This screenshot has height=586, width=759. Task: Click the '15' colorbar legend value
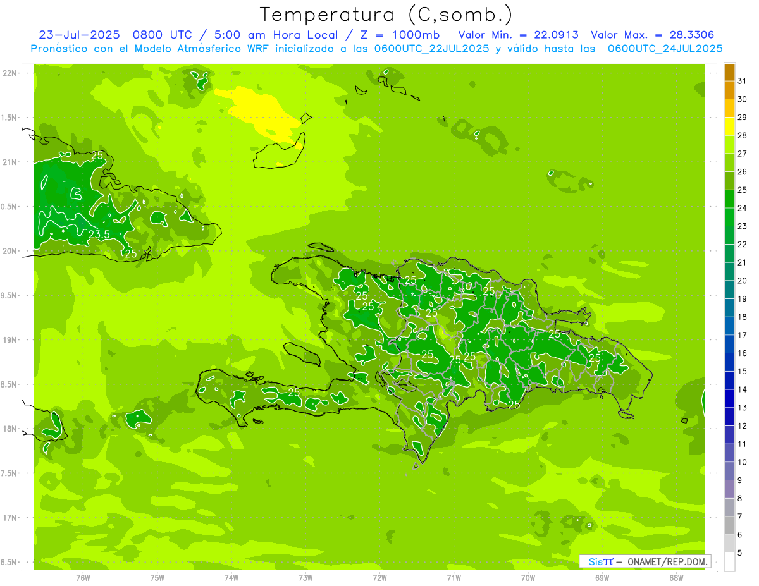pos(743,372)
